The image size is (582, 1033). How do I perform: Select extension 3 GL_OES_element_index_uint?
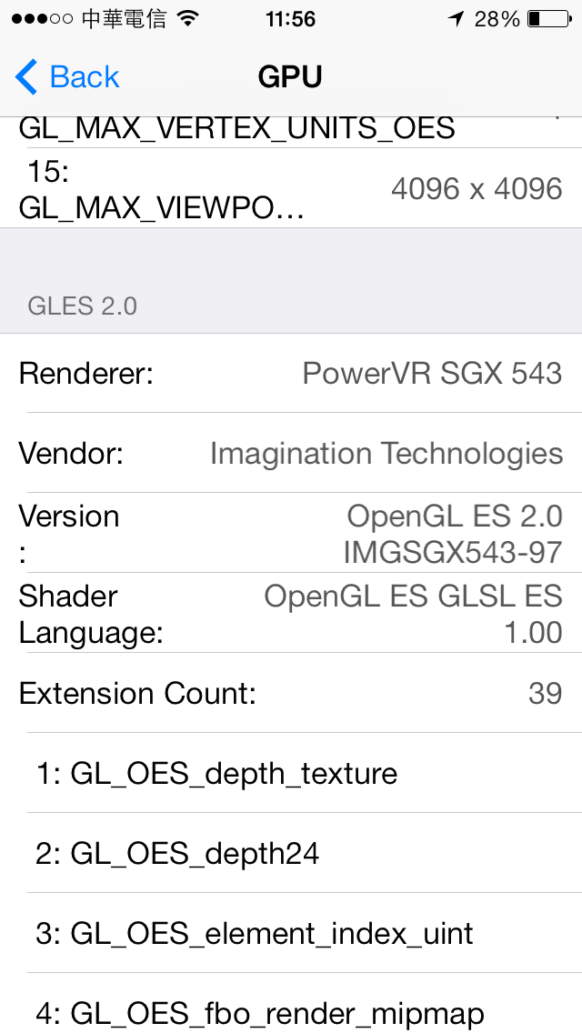[291, 933]
